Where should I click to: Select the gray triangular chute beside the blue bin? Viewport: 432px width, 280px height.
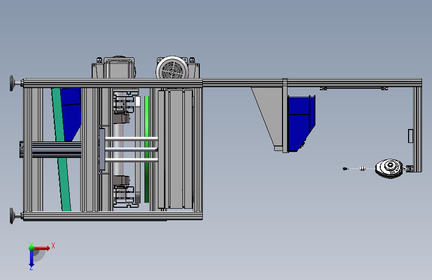pos(269,116)
